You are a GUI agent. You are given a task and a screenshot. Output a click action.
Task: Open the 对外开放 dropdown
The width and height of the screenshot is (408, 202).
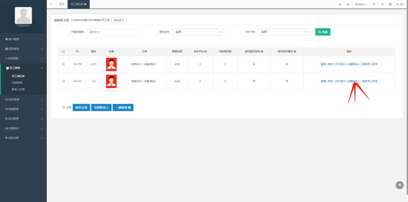284,32
